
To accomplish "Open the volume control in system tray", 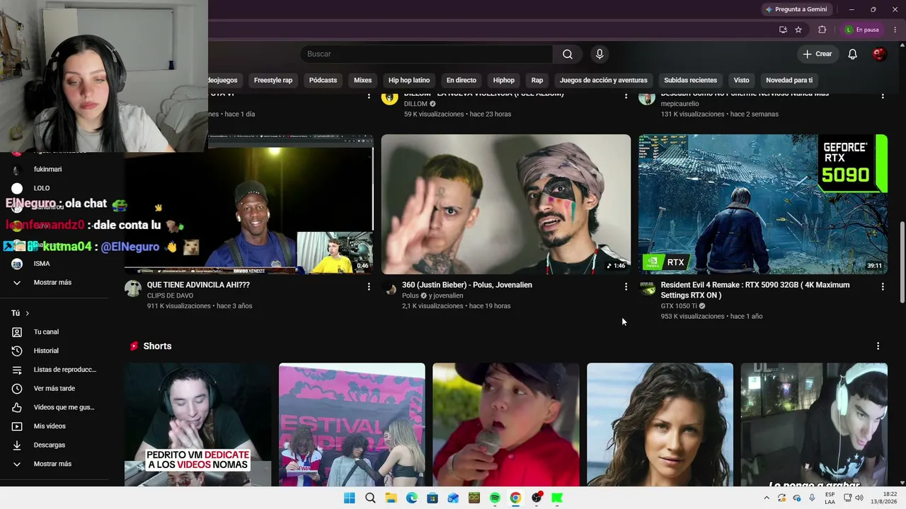I will pos(859,498).
